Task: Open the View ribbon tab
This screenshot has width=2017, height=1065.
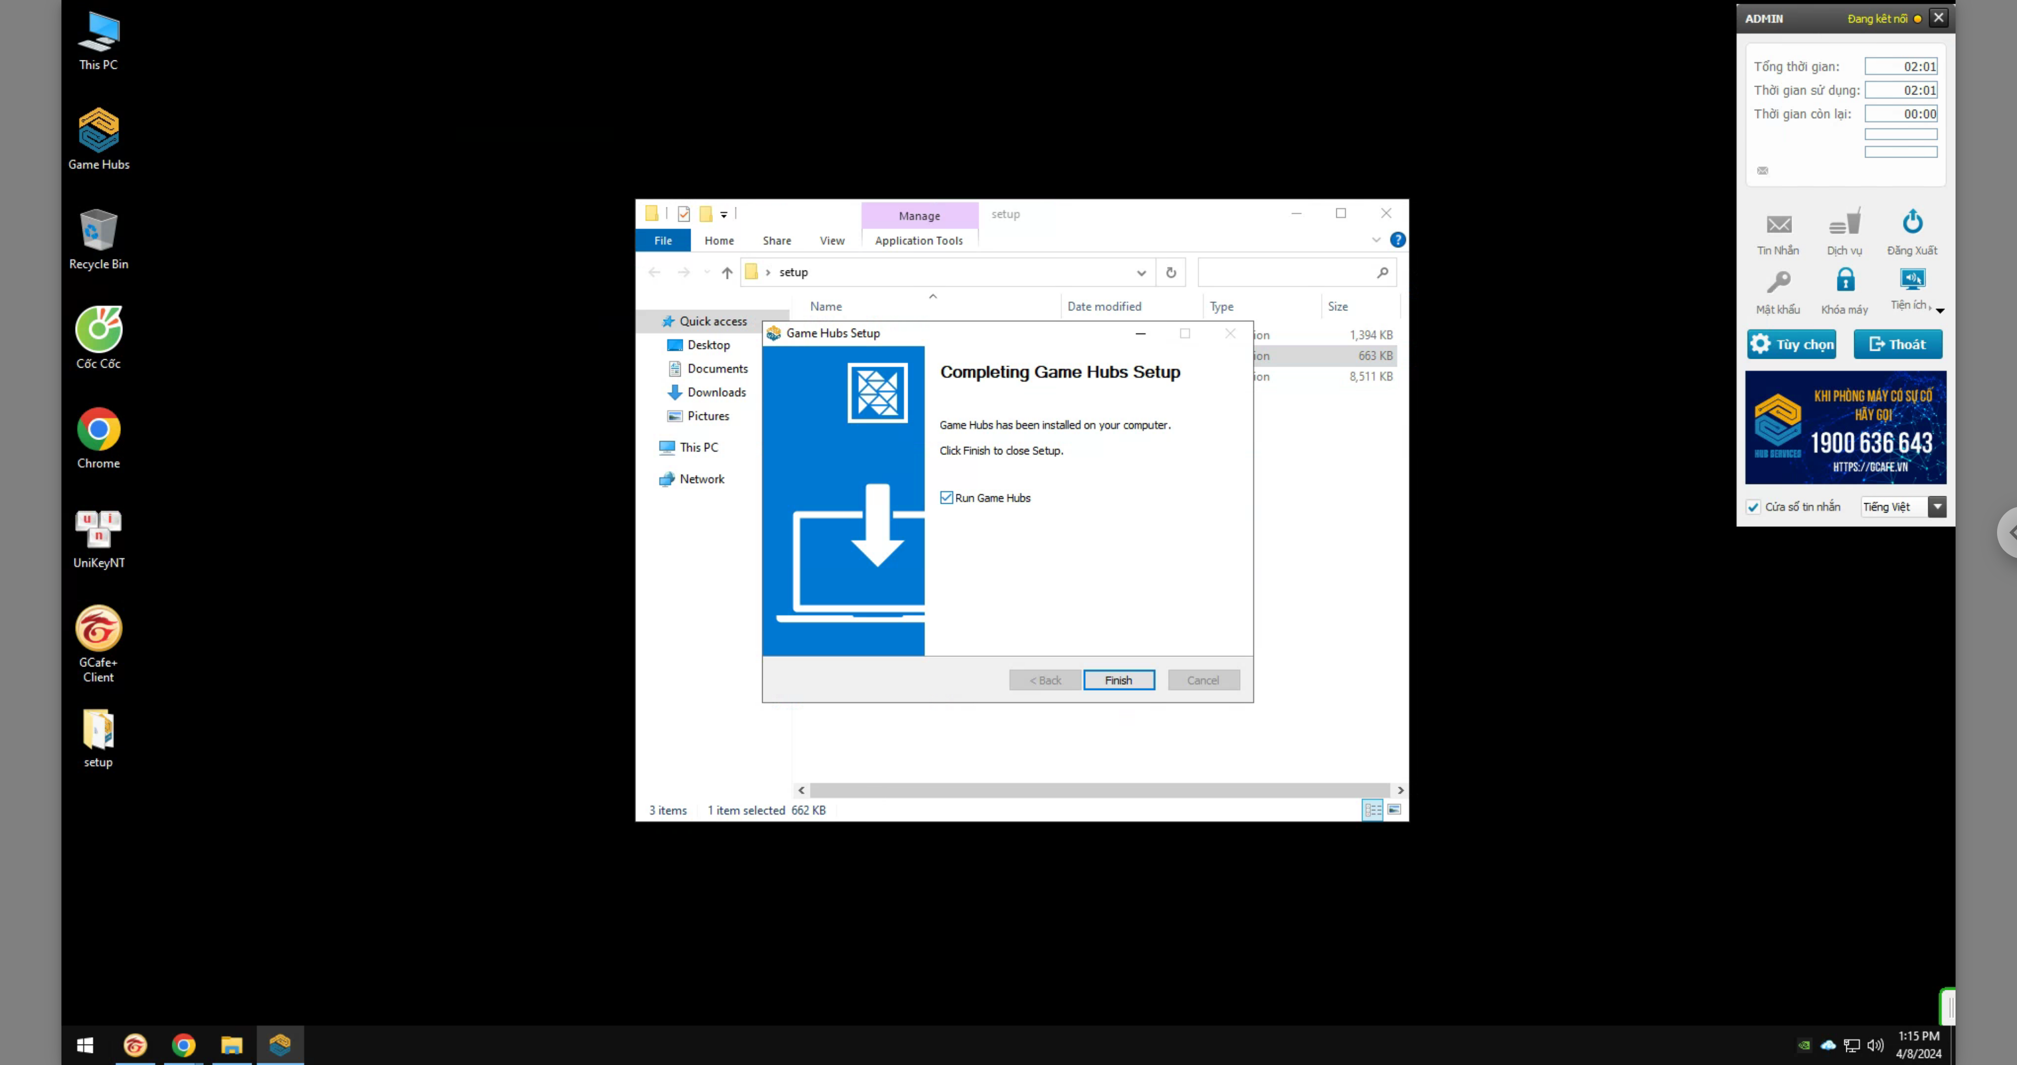Action: pyautogui.click(x=831, y=241)
